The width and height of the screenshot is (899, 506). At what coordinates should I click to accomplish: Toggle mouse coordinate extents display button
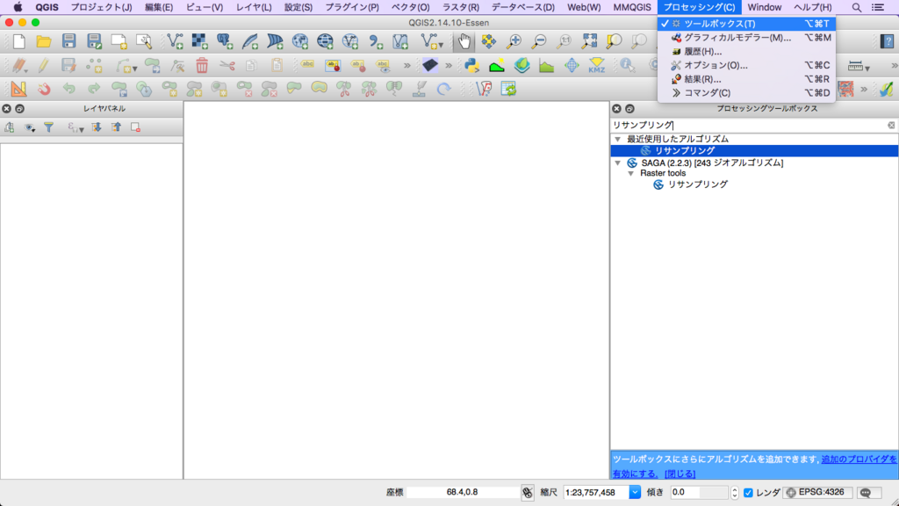[x=527, y=492]
